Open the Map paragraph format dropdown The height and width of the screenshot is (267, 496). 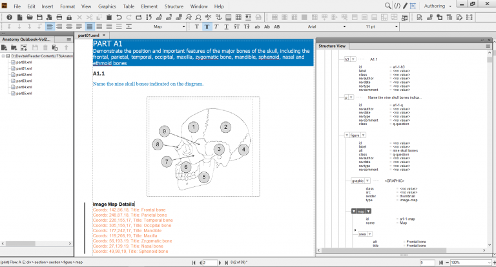click(184, 26)
